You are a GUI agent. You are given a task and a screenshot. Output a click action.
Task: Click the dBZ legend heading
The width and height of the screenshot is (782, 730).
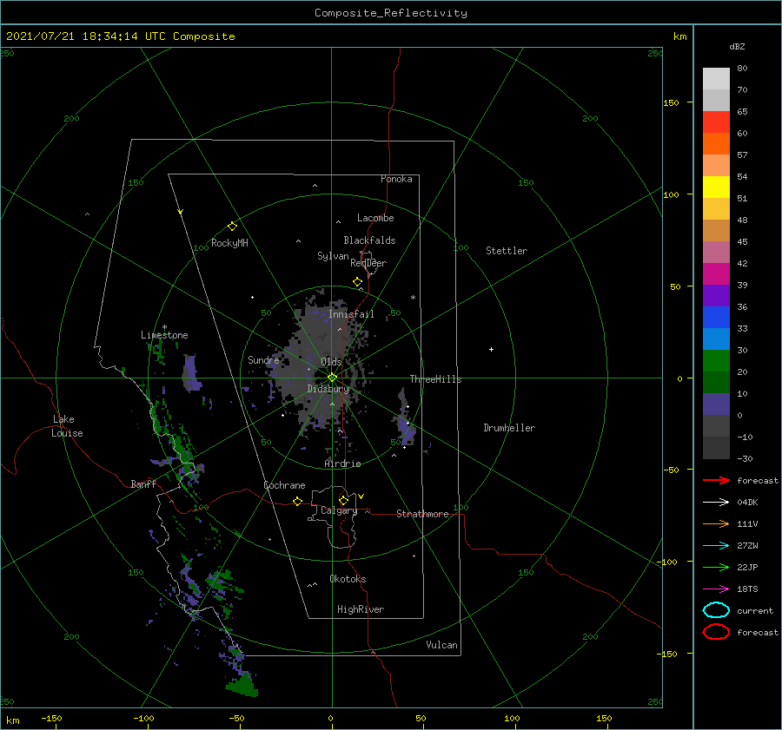pos(737,46)
